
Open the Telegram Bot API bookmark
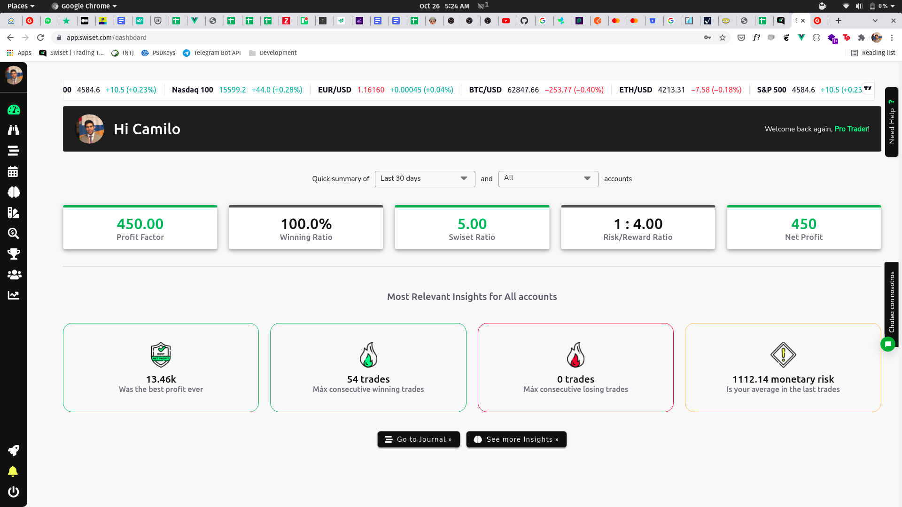pyautogui.click(x=212, y=53)
